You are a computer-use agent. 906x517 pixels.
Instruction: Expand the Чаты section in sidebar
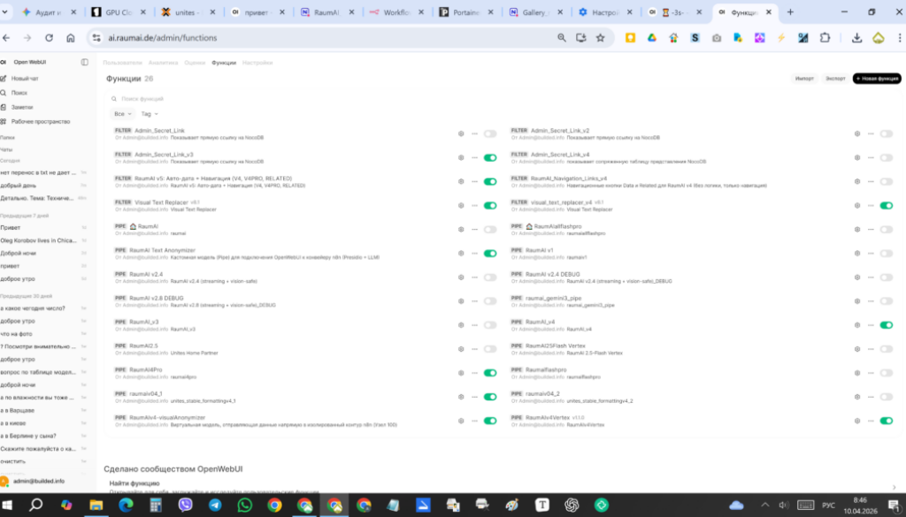(6, 149)
